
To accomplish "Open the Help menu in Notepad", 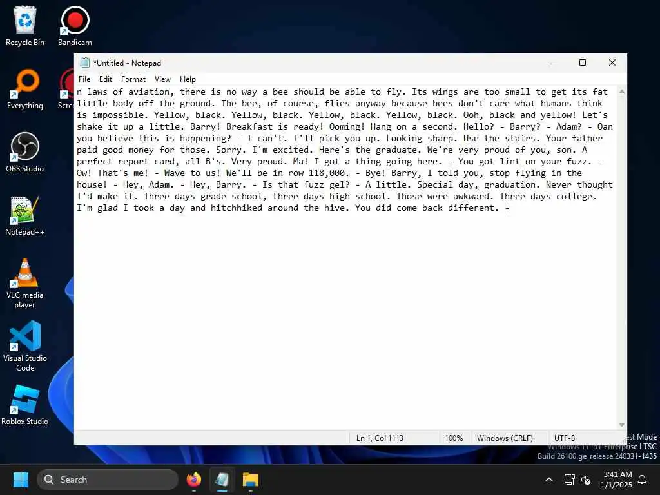I will tap(188, 79).
